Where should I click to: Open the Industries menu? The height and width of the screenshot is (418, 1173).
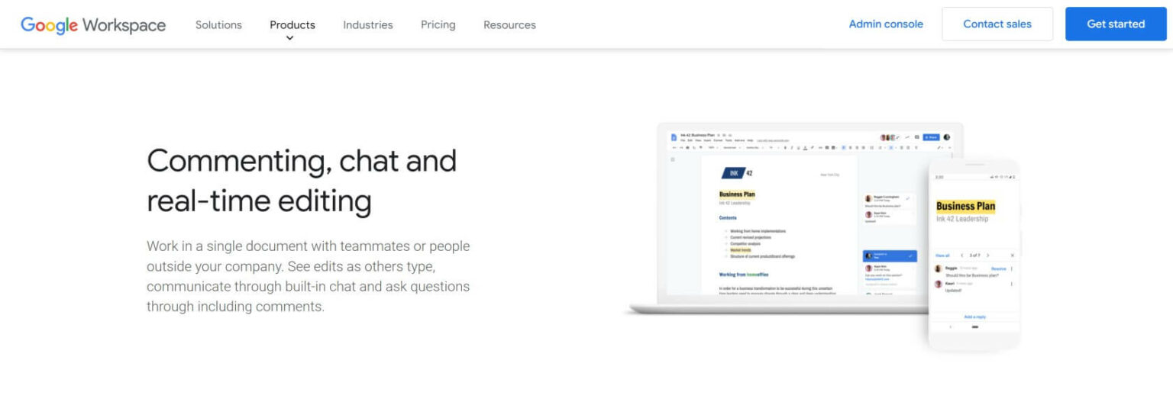[x=367, y=24]
